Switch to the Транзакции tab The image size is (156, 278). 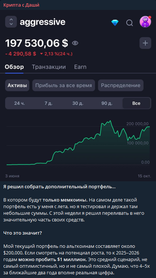click(49, 67)
